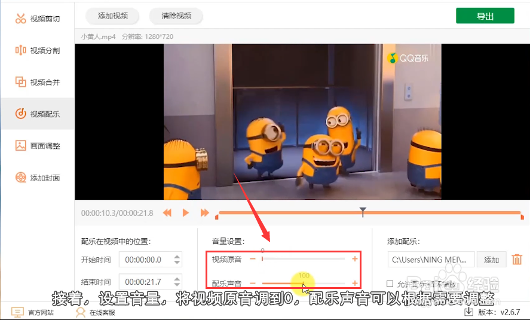Screen dimensions: 530x320
Task: Open the 视频剪切 (video cut) tool
Action: point(37,19)
